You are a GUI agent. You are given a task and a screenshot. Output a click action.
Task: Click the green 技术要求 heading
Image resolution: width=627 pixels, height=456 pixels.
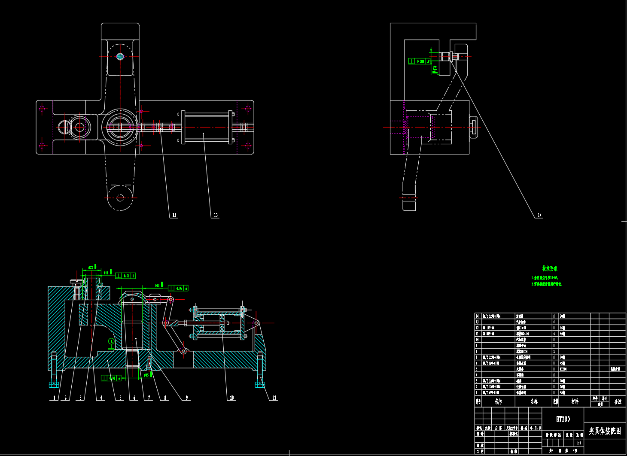tap(550, 269)
